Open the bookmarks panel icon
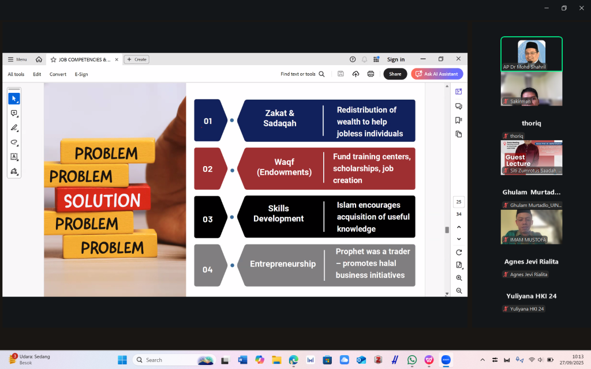The height and width of the screenshot is (369, 591). (459, 120)
